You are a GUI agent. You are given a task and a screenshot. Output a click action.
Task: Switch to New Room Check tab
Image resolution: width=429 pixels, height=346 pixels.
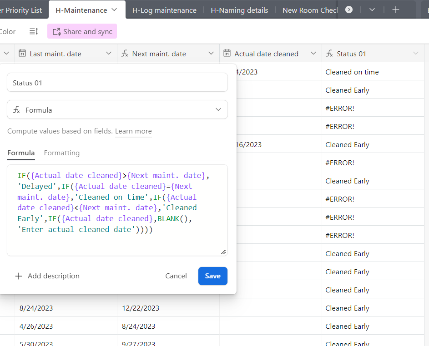pyautogui.click(x=310, y=10)
